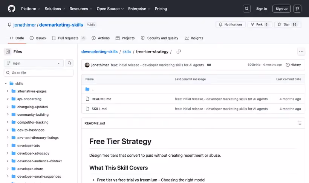Open the Platform menu dropdown
The image size is (309, 183).
point(31,9)
